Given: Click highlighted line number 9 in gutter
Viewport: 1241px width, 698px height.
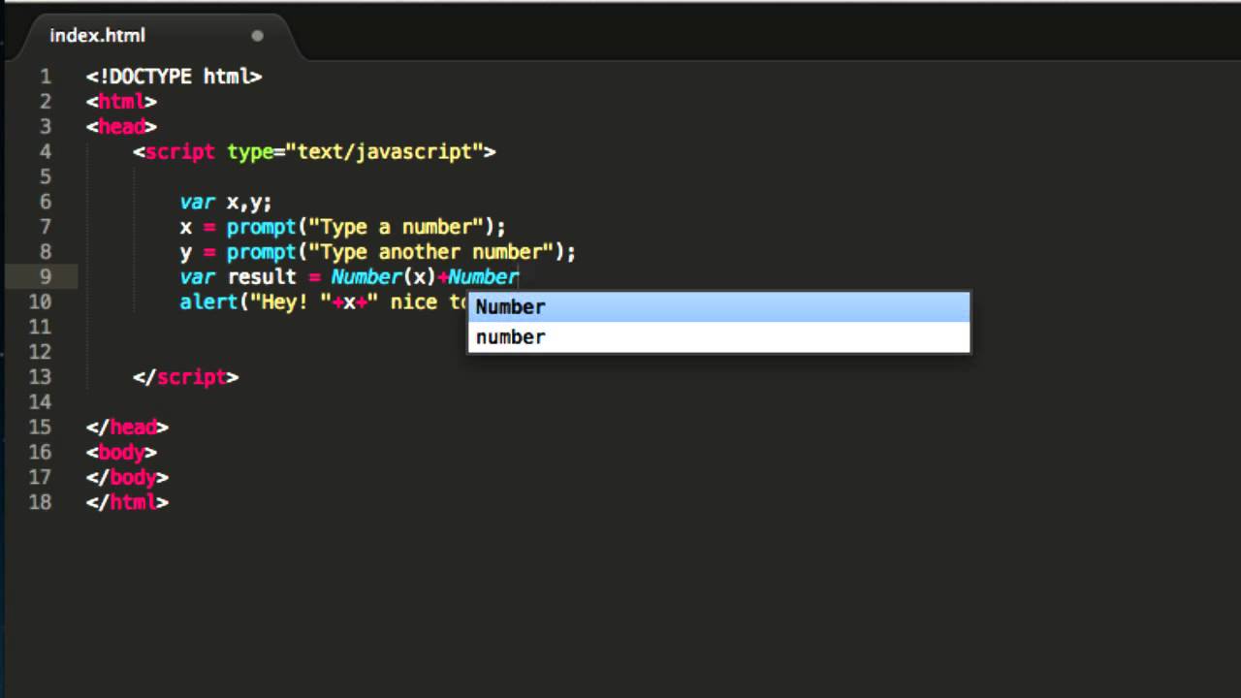Looking at the screenshot, I should [x=45, y=277].
